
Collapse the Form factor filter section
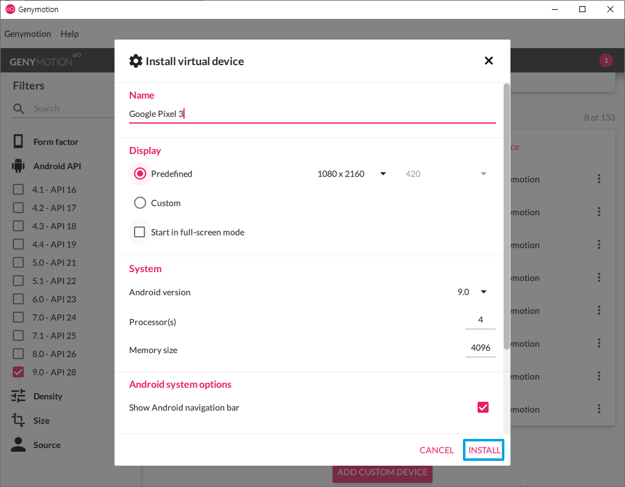coord(56,142)
